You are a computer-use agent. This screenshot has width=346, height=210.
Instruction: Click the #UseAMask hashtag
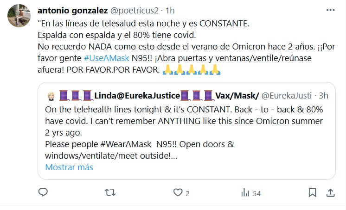point(107,58)
